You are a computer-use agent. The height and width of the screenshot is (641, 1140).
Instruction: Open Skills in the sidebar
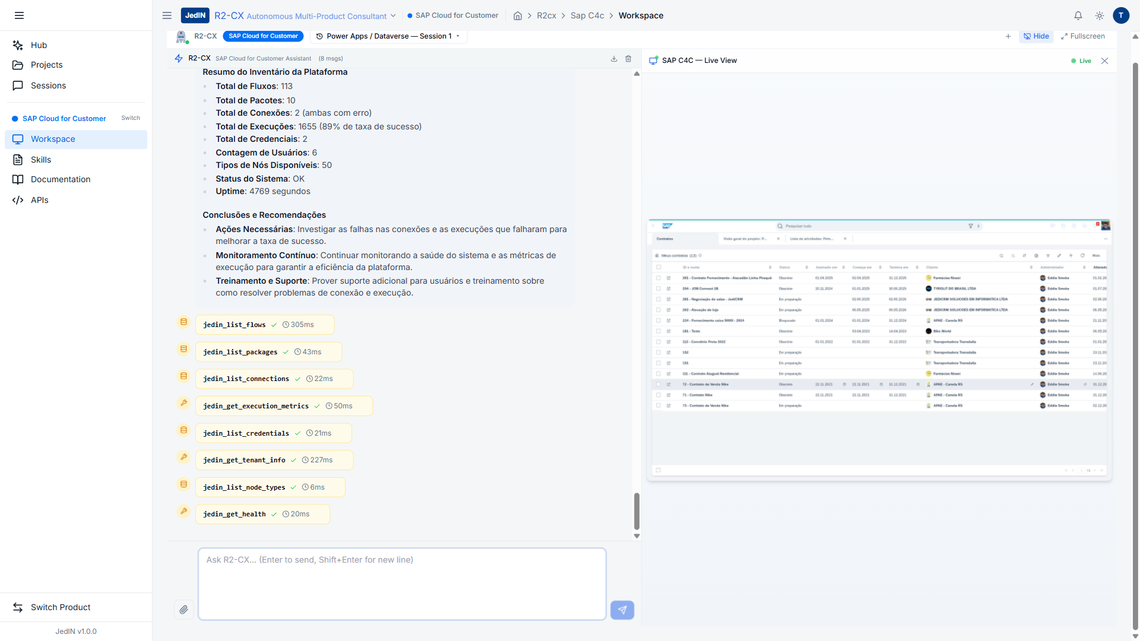41,160
